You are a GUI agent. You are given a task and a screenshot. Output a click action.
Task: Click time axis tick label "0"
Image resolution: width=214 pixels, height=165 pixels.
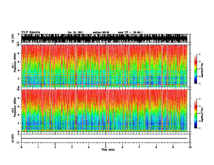[x=21, y=147]
